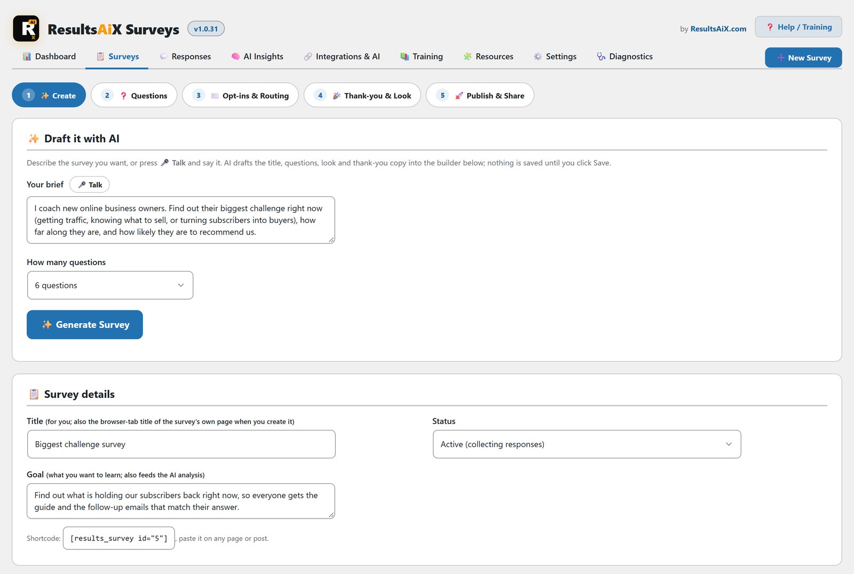Click the Training books icon
The image size is (854, 574).
click(x=405, y=57)
